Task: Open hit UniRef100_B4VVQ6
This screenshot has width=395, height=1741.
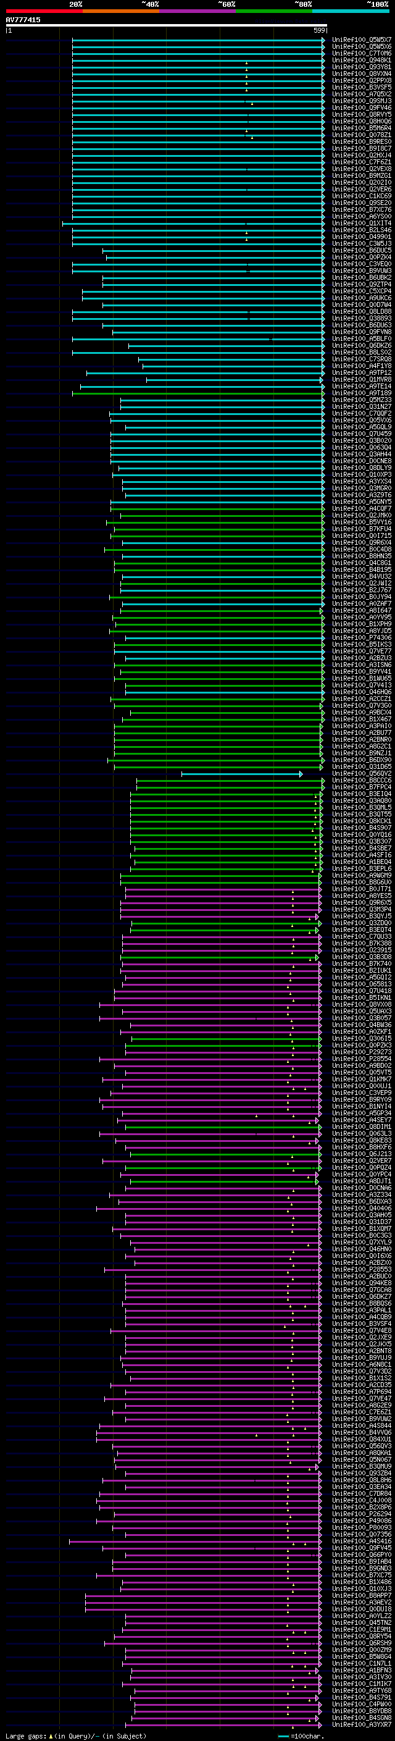Action: click(x=362, y=1433)
